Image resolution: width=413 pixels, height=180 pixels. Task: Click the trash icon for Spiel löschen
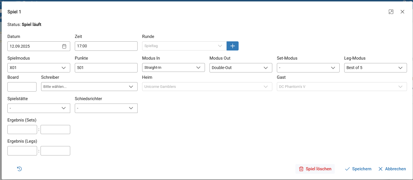(x=301, y=169)
